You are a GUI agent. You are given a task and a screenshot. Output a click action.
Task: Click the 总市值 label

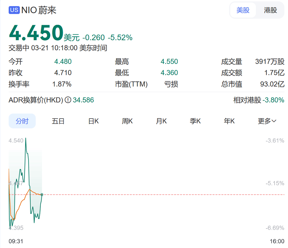(232, 84)
